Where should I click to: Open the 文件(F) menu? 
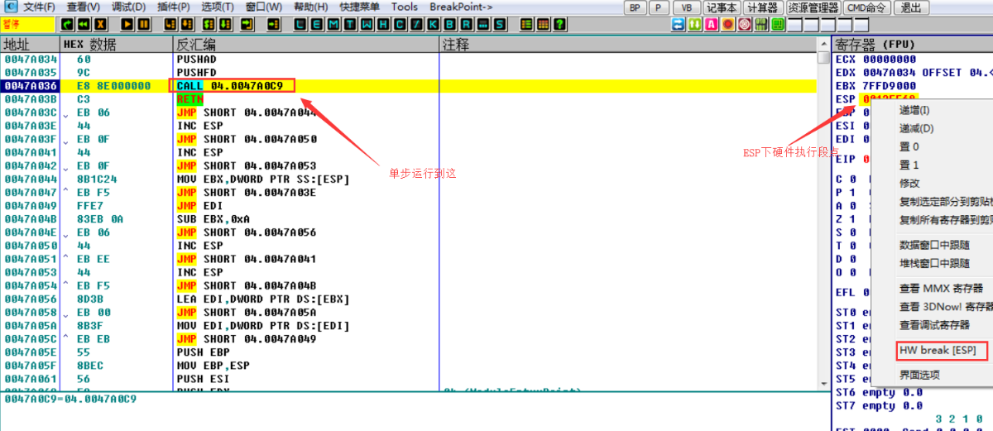coord(38,7)
